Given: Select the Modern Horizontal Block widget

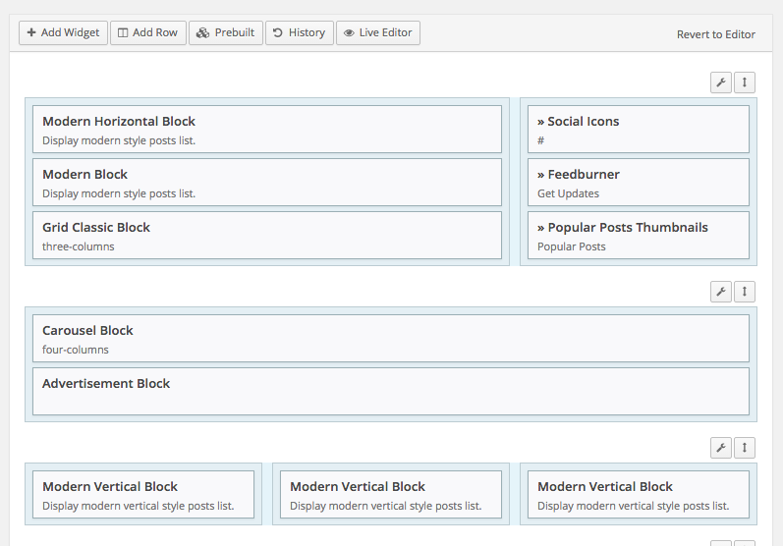Looking at the screenshot, I should [267, 130].
